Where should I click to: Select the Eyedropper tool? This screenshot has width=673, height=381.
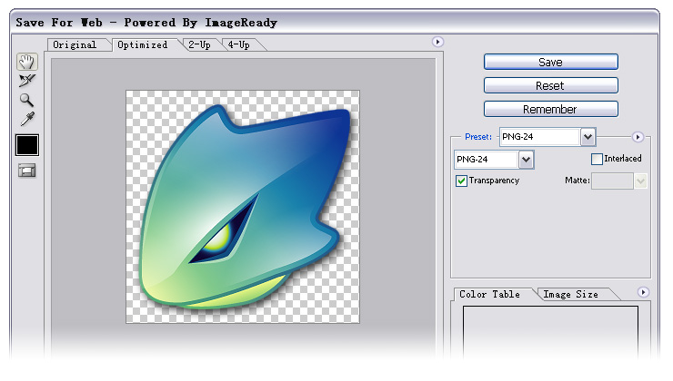27,119
